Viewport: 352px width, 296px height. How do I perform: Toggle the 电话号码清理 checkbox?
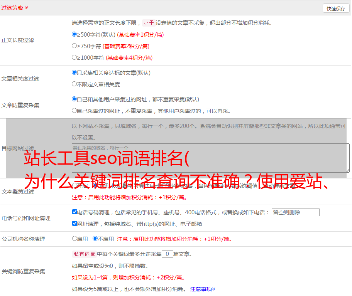pyautogui.click(x=74, y=212)
